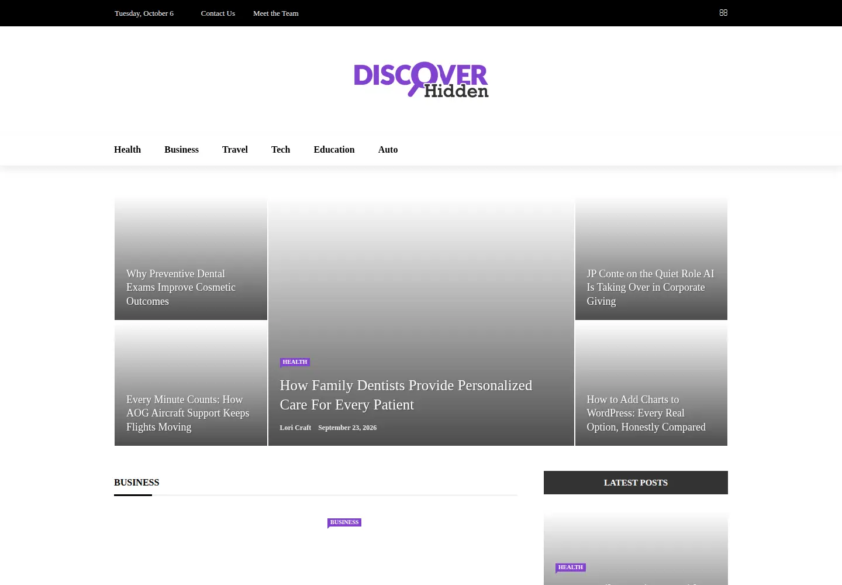Open the AOG Aircraft Support article
The image size is (842, 585).
(188, 413)
